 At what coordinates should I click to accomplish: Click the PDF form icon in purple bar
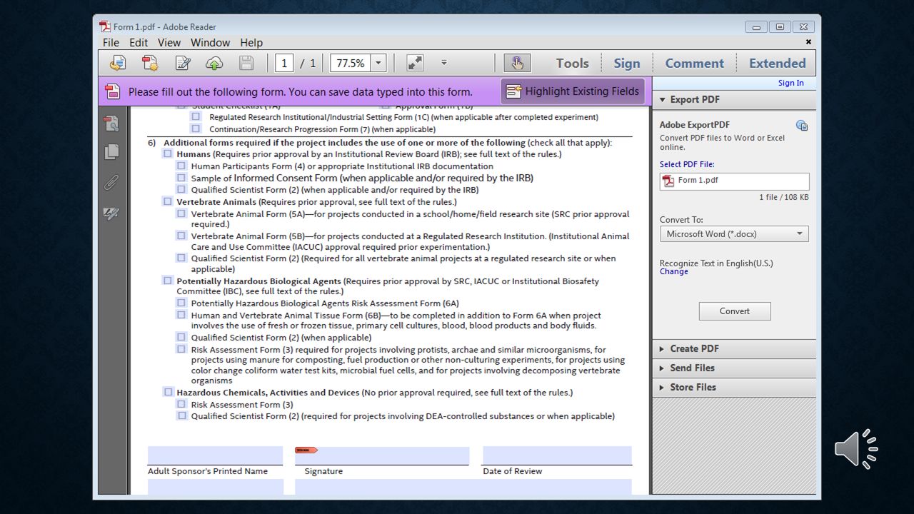point(113,91)
